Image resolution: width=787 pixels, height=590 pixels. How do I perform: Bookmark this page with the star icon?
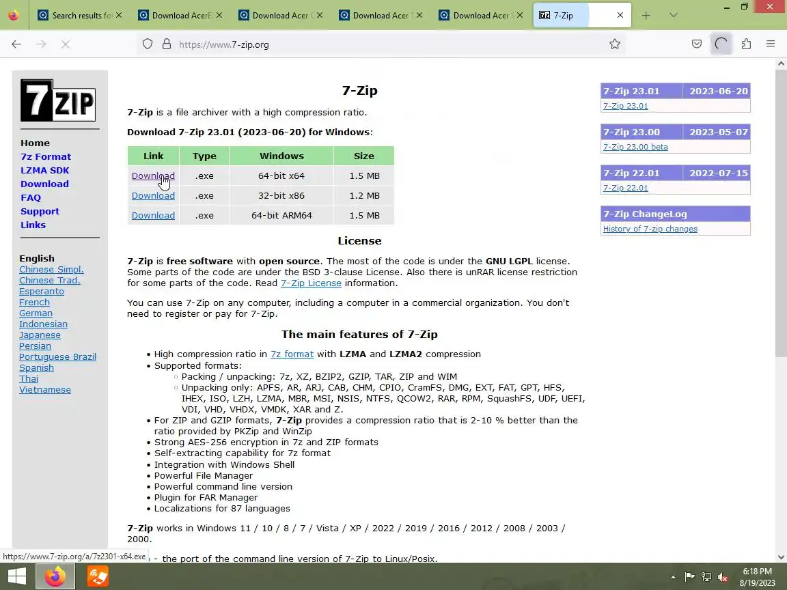point(614,44)
